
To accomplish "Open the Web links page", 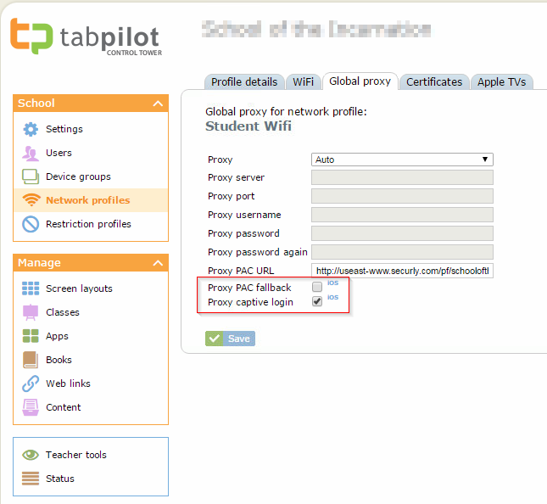I will [x=68, y=384].
